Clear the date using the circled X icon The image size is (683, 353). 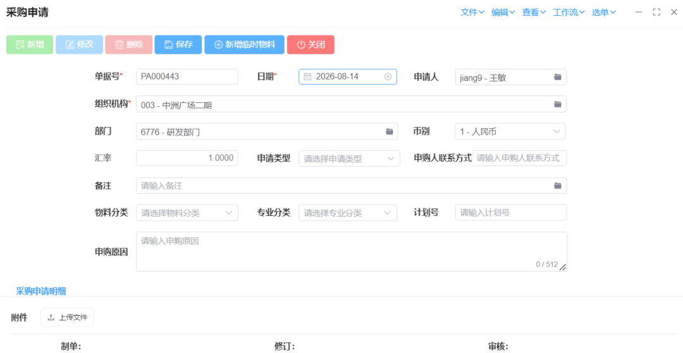click(x=388, y=77)
